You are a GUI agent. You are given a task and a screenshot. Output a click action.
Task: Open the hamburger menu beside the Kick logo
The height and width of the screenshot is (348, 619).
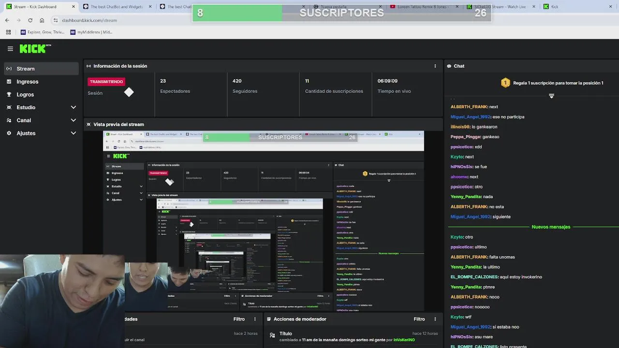pos(10,48)
